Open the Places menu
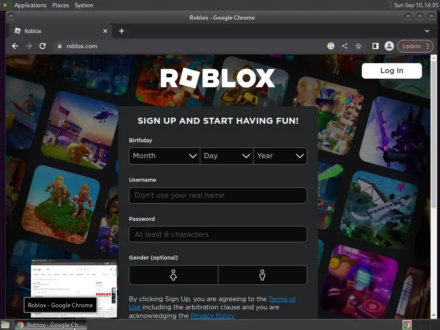The image size is (440, 330). [61, 5]
